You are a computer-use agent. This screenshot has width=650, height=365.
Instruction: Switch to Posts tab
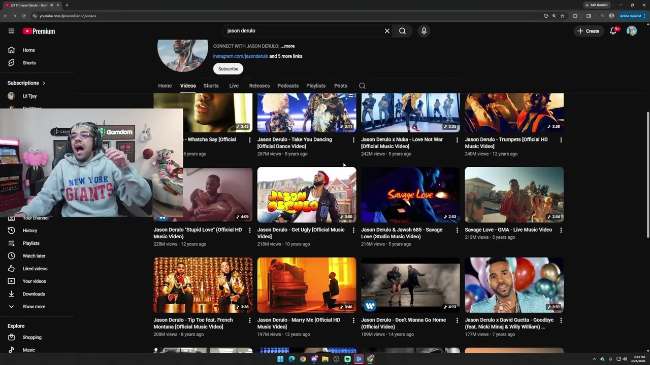(341, 86)
